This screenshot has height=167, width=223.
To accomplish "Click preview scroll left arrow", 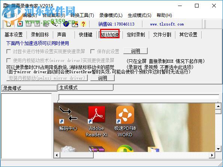I will 57,155.
